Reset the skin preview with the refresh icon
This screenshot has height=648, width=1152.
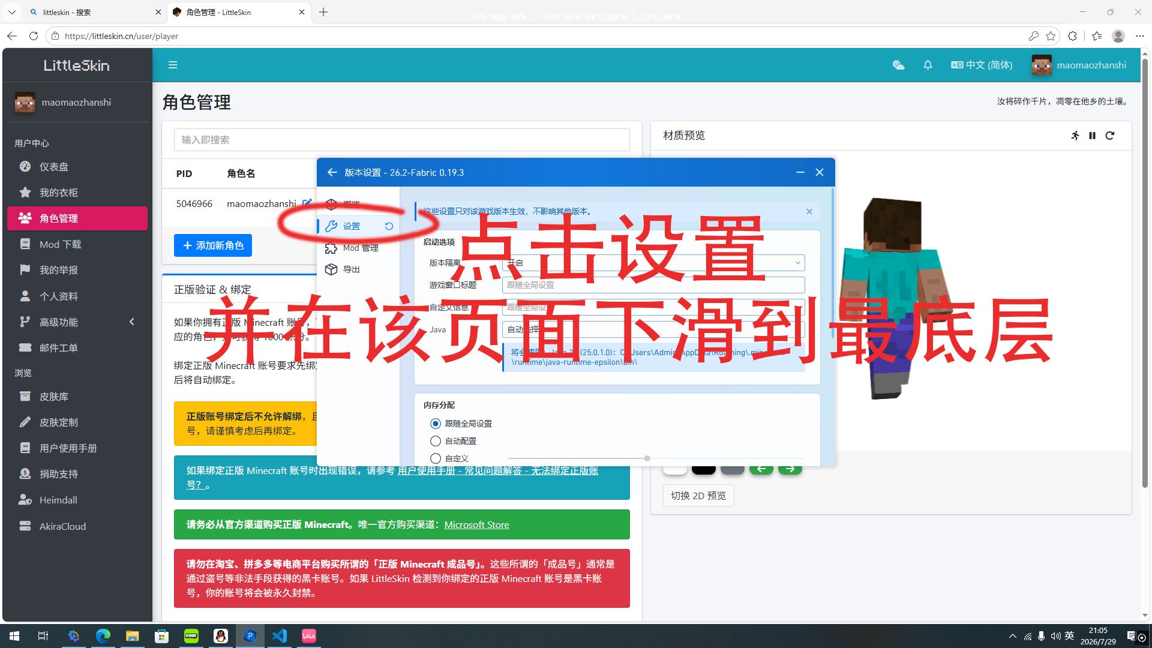(x=1110, y=136)
